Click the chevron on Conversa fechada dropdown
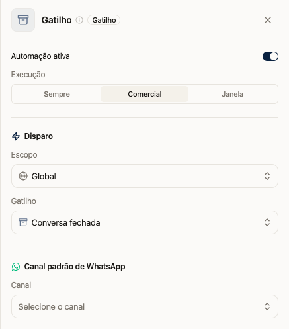 tap(267, 222)
